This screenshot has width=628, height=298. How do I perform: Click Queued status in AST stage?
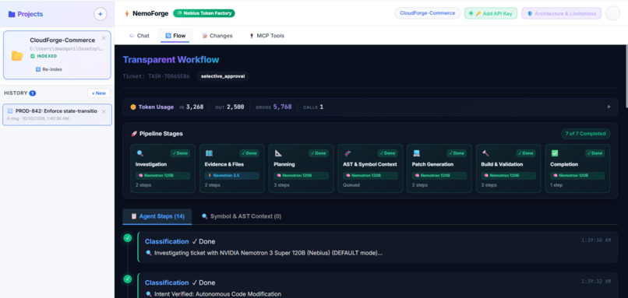[x=351, y=185]
